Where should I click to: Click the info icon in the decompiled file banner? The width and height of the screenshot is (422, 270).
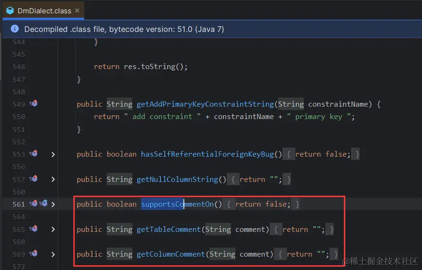point(15,29)
